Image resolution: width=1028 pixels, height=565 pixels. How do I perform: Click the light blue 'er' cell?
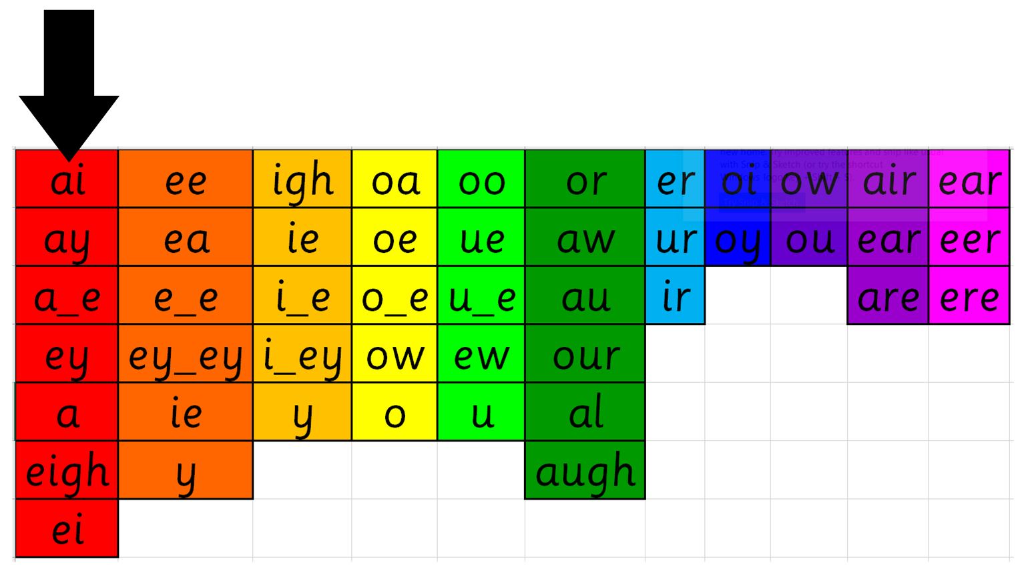tap(675, 179)
